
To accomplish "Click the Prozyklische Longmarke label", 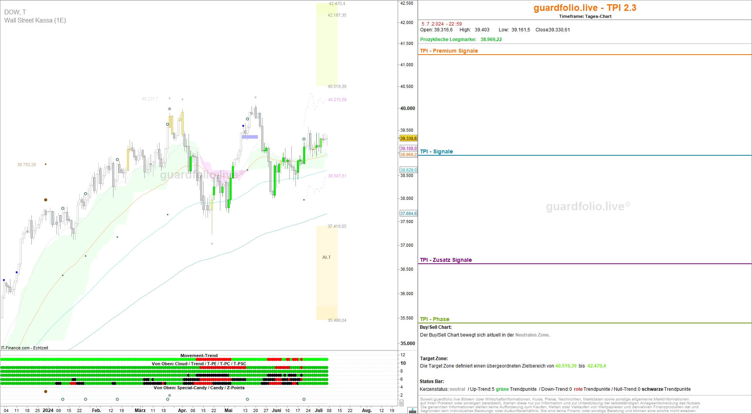I will tap(448, 40).
